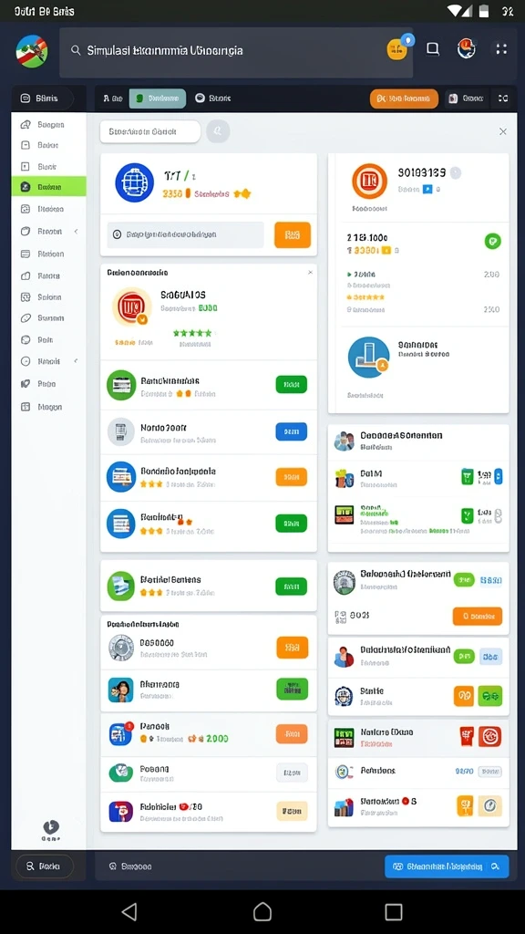This screenshot has height=934, width=525.
Task: Toggle the green pill switch in lower right card
Action: coord(464,657)
